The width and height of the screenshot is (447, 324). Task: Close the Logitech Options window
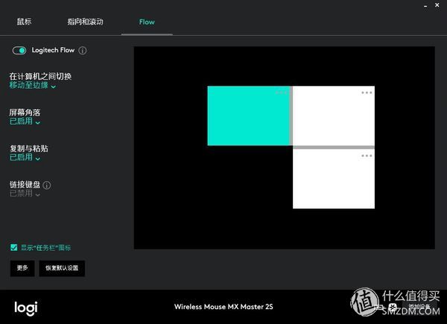pos(437,5)
